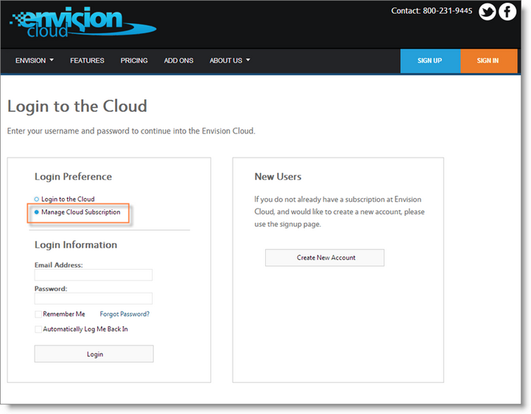Open the FEATURES menu item
The height and width of the screenshot is (414, 531).
coord(87,60)
